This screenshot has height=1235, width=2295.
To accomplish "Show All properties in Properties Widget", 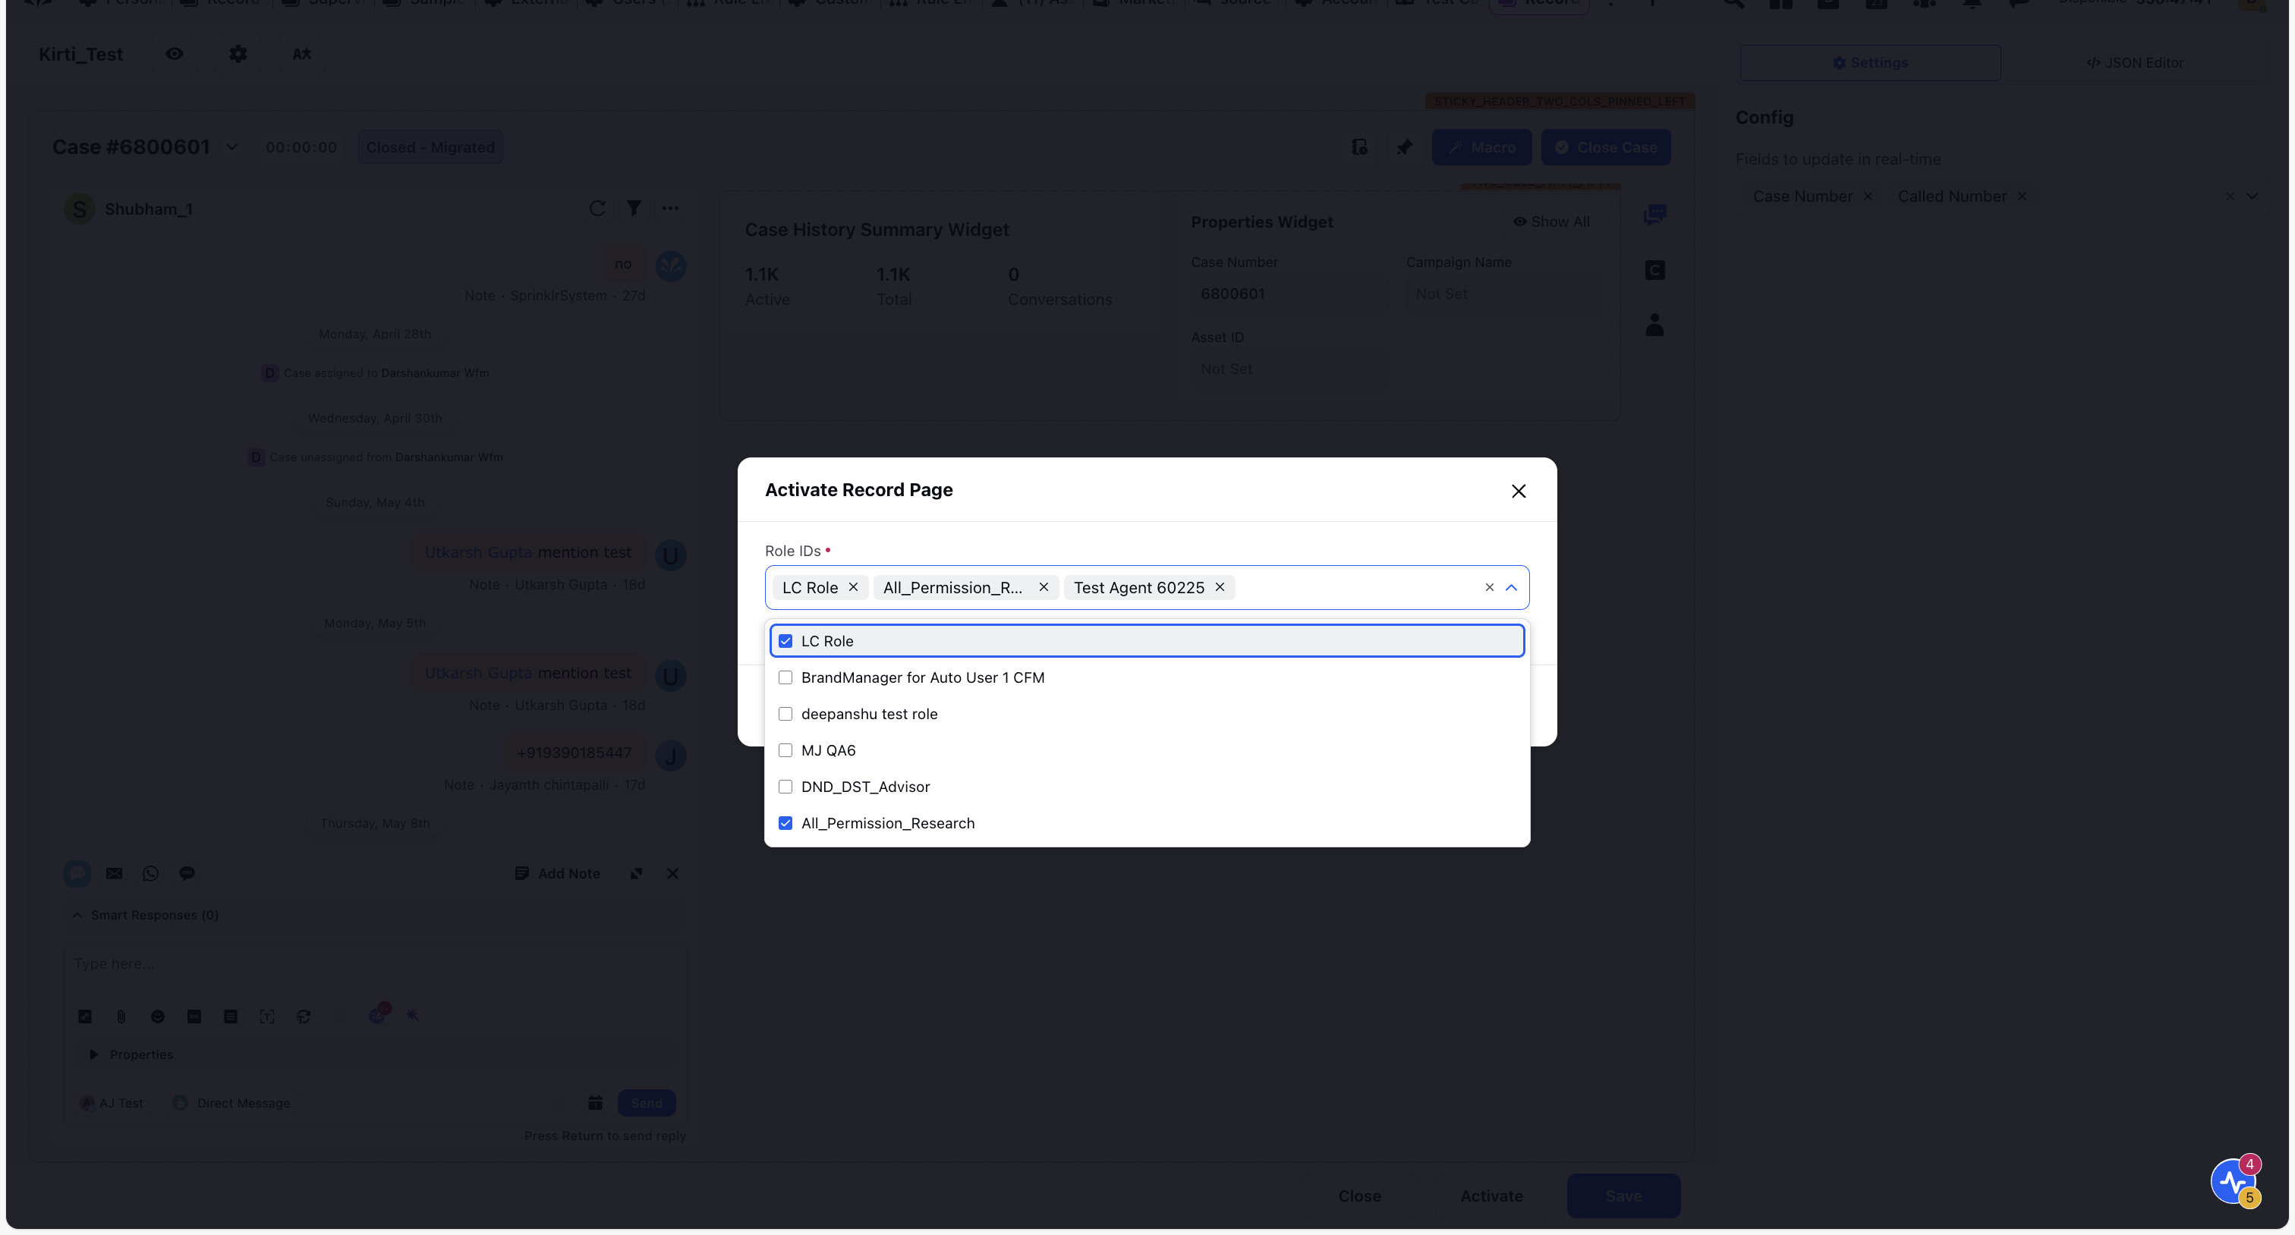I will [1551, 222].
